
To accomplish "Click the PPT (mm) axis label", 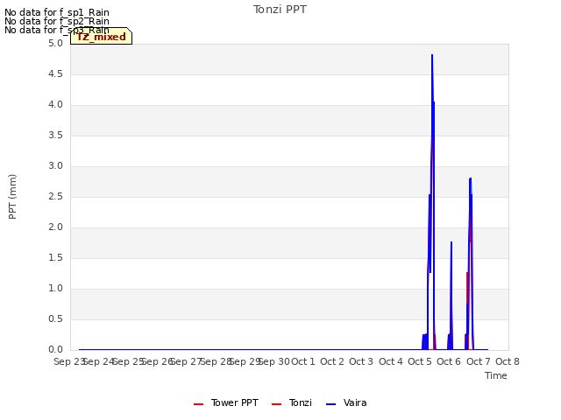I will coord(12,197).
